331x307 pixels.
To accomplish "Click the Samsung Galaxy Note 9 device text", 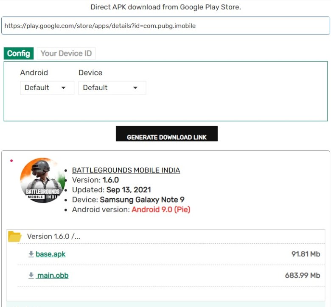I will coord(142,200).
